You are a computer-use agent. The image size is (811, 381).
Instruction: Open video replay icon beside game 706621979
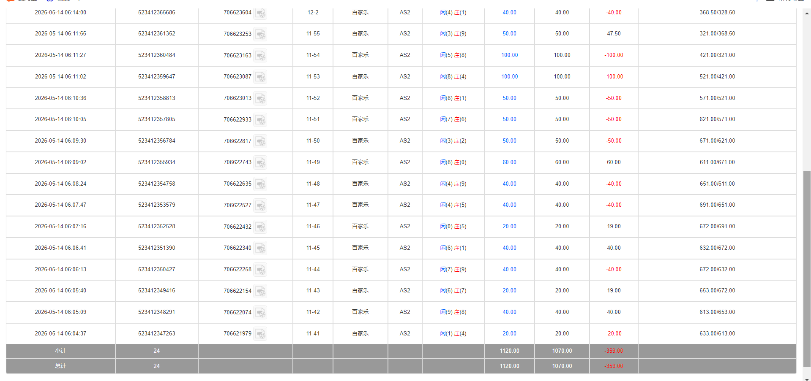[260, 334]
